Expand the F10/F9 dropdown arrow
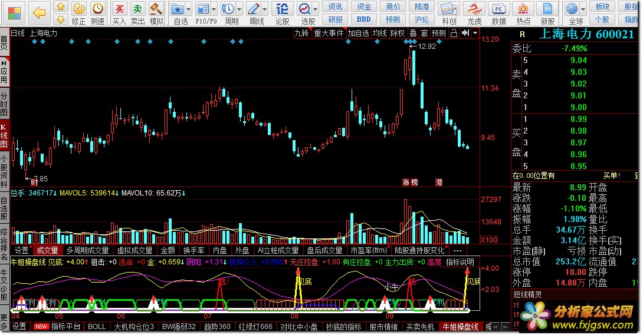The image size is (643, 335). [x=214, y=9]
